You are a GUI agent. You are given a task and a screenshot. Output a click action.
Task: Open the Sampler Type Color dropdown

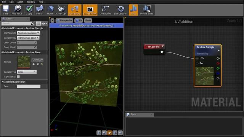coord(27,72)
